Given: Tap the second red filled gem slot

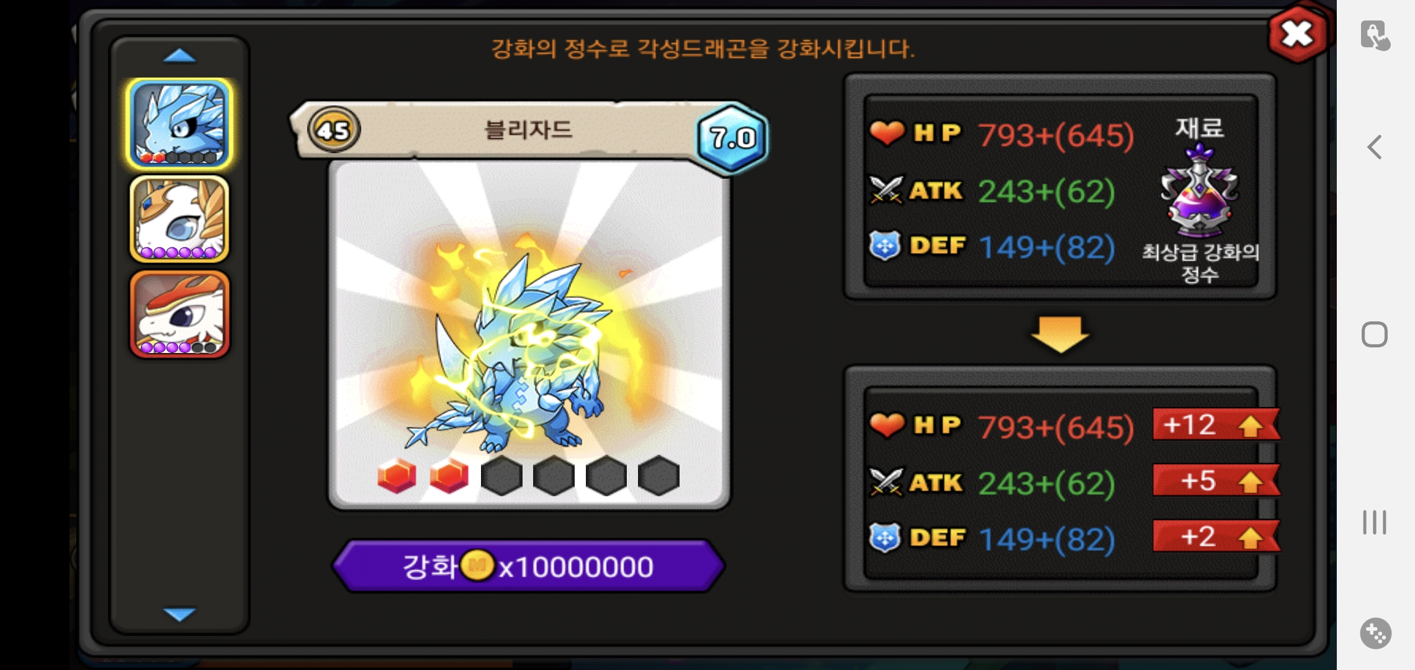Looking at the screenshot, I should [449, 476].
